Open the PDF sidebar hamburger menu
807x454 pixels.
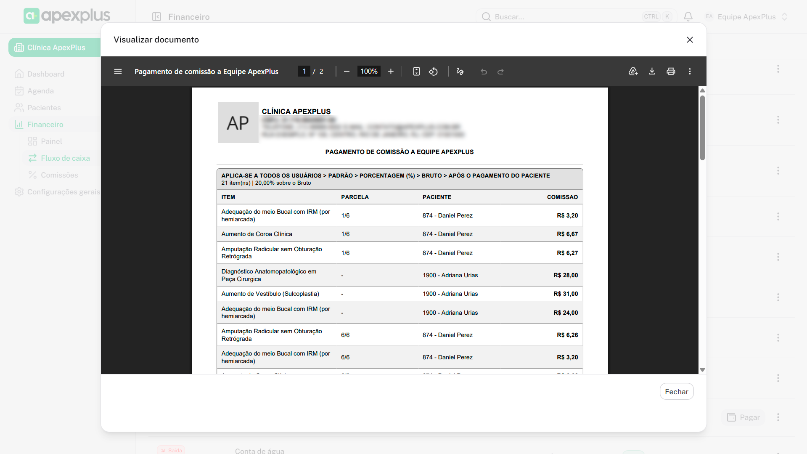pos(118,72)
